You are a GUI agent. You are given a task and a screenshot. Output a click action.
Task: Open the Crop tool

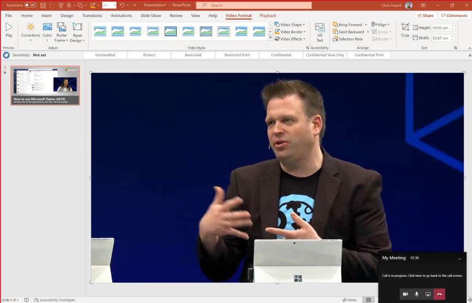[x=405, y=30]
